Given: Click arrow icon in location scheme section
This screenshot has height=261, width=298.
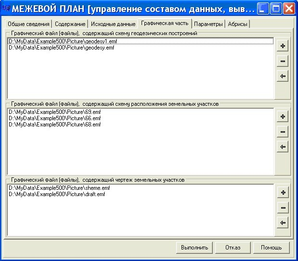Looking at the screenshot, I should coord(283,147).
